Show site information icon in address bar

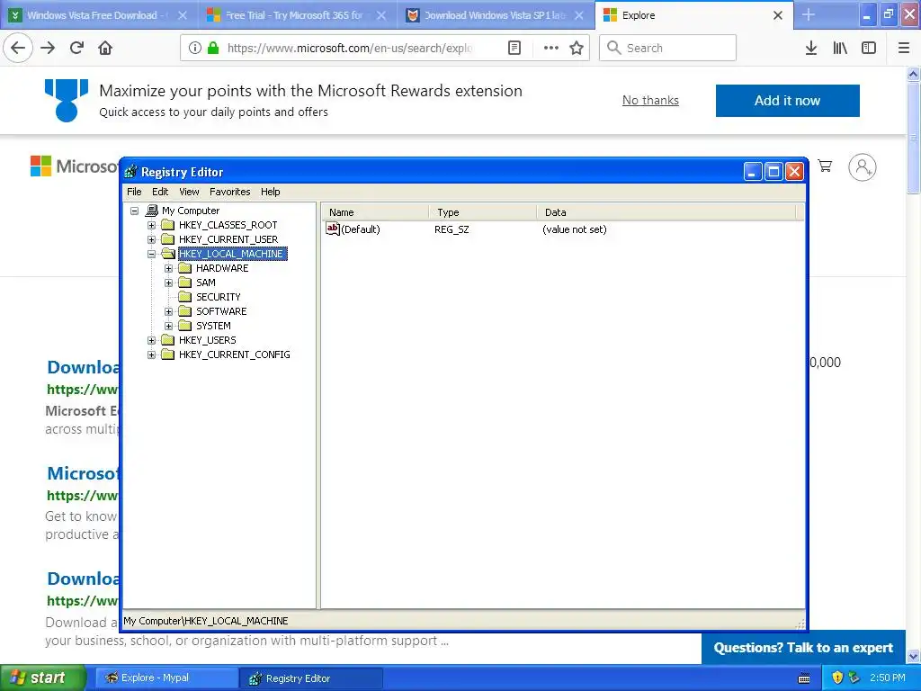click(195, 48)
